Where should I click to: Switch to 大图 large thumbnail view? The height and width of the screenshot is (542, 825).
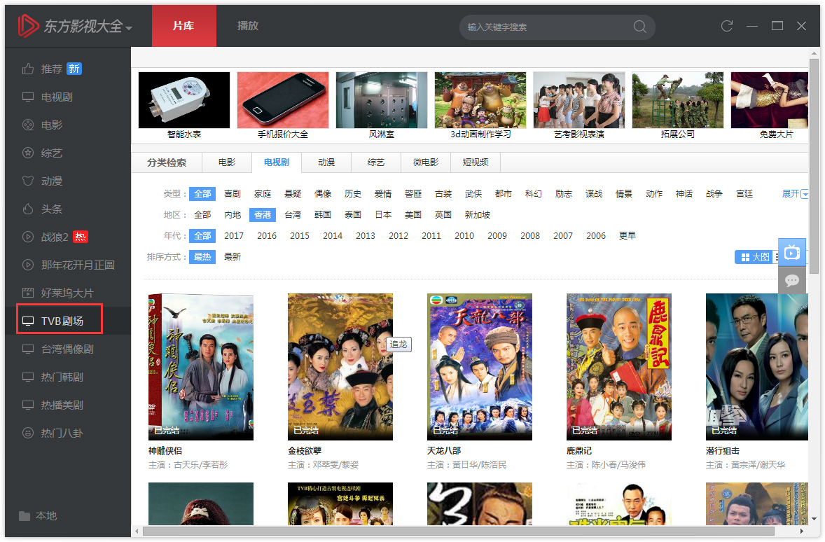(x=755, y=258)
